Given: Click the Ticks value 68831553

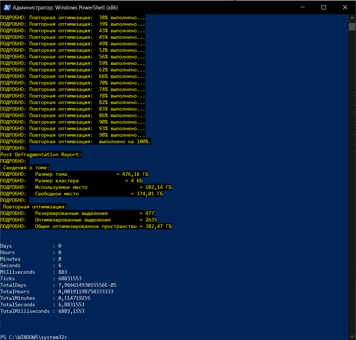Looking at the screenshot, I should [70, 278].
